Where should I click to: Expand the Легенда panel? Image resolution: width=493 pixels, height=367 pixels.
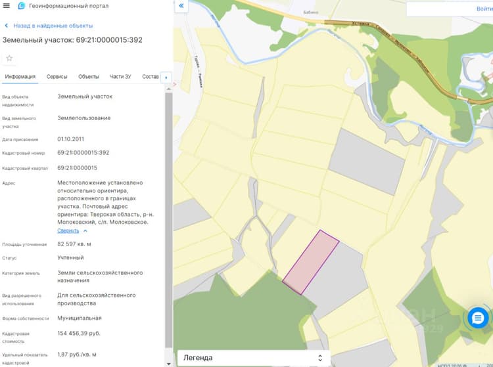(254, 358)
